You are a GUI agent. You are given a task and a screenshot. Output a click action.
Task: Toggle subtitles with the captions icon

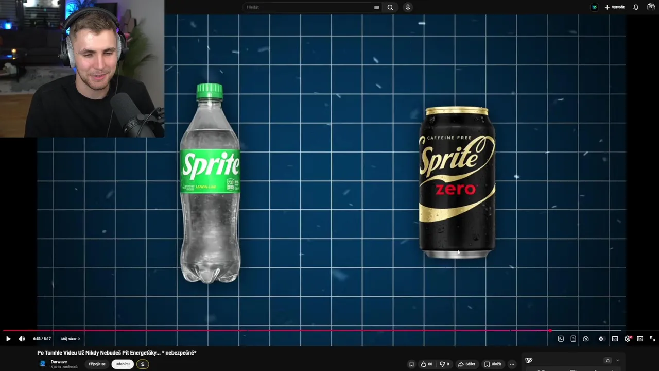[615, 339]
